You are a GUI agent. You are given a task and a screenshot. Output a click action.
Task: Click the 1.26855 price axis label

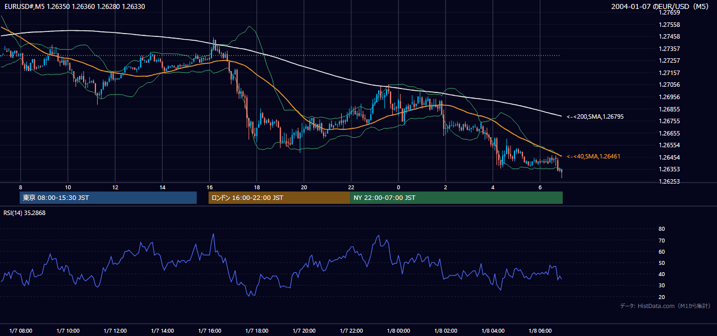pos(669,109)
